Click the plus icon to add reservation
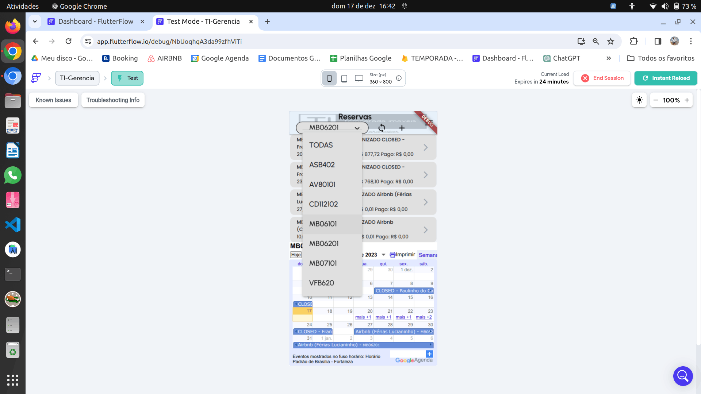The width and height of the screenshot is (701, 394). (x=402, y=128)
